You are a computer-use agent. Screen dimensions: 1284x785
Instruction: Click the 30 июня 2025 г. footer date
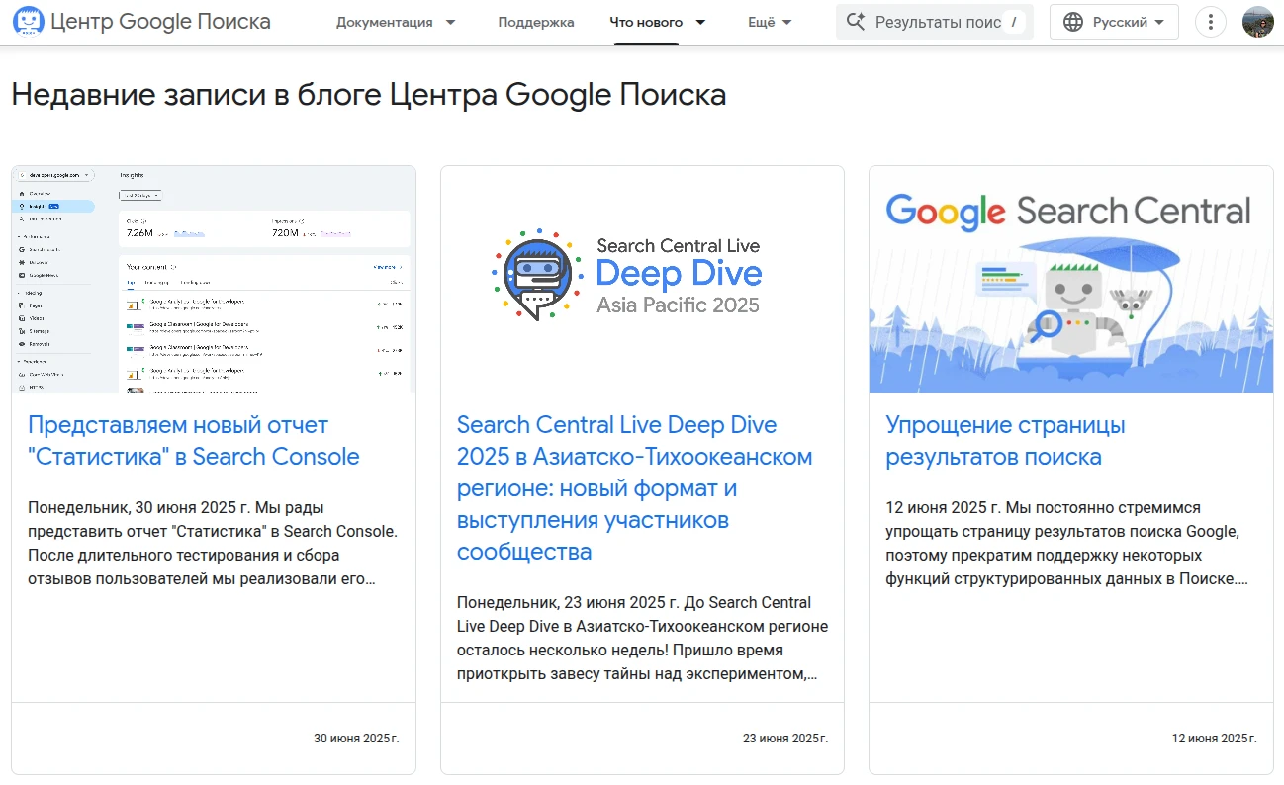pos(356,739)
